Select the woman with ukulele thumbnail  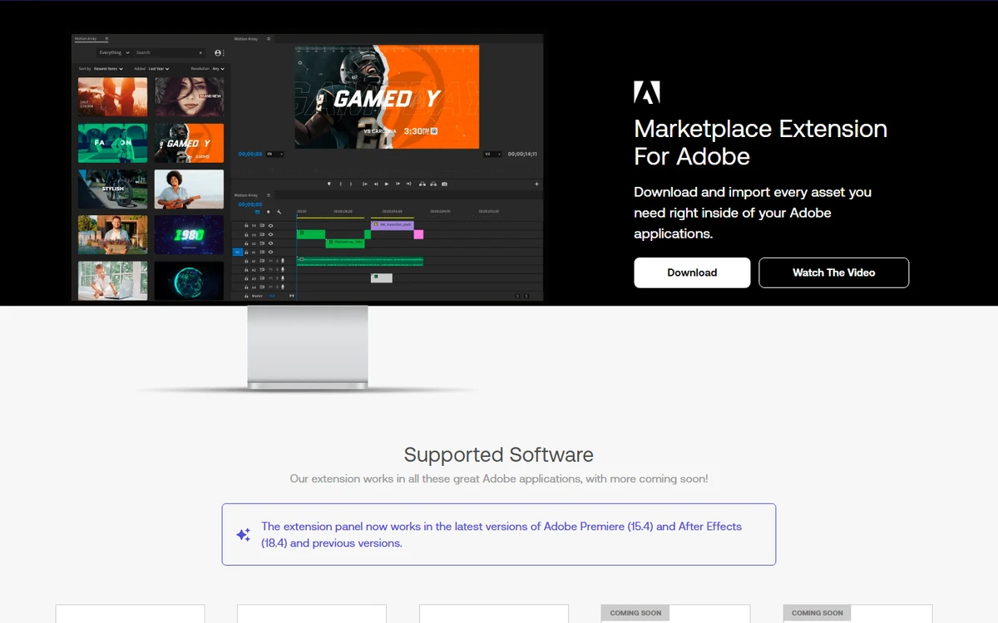tap(189, 189)
